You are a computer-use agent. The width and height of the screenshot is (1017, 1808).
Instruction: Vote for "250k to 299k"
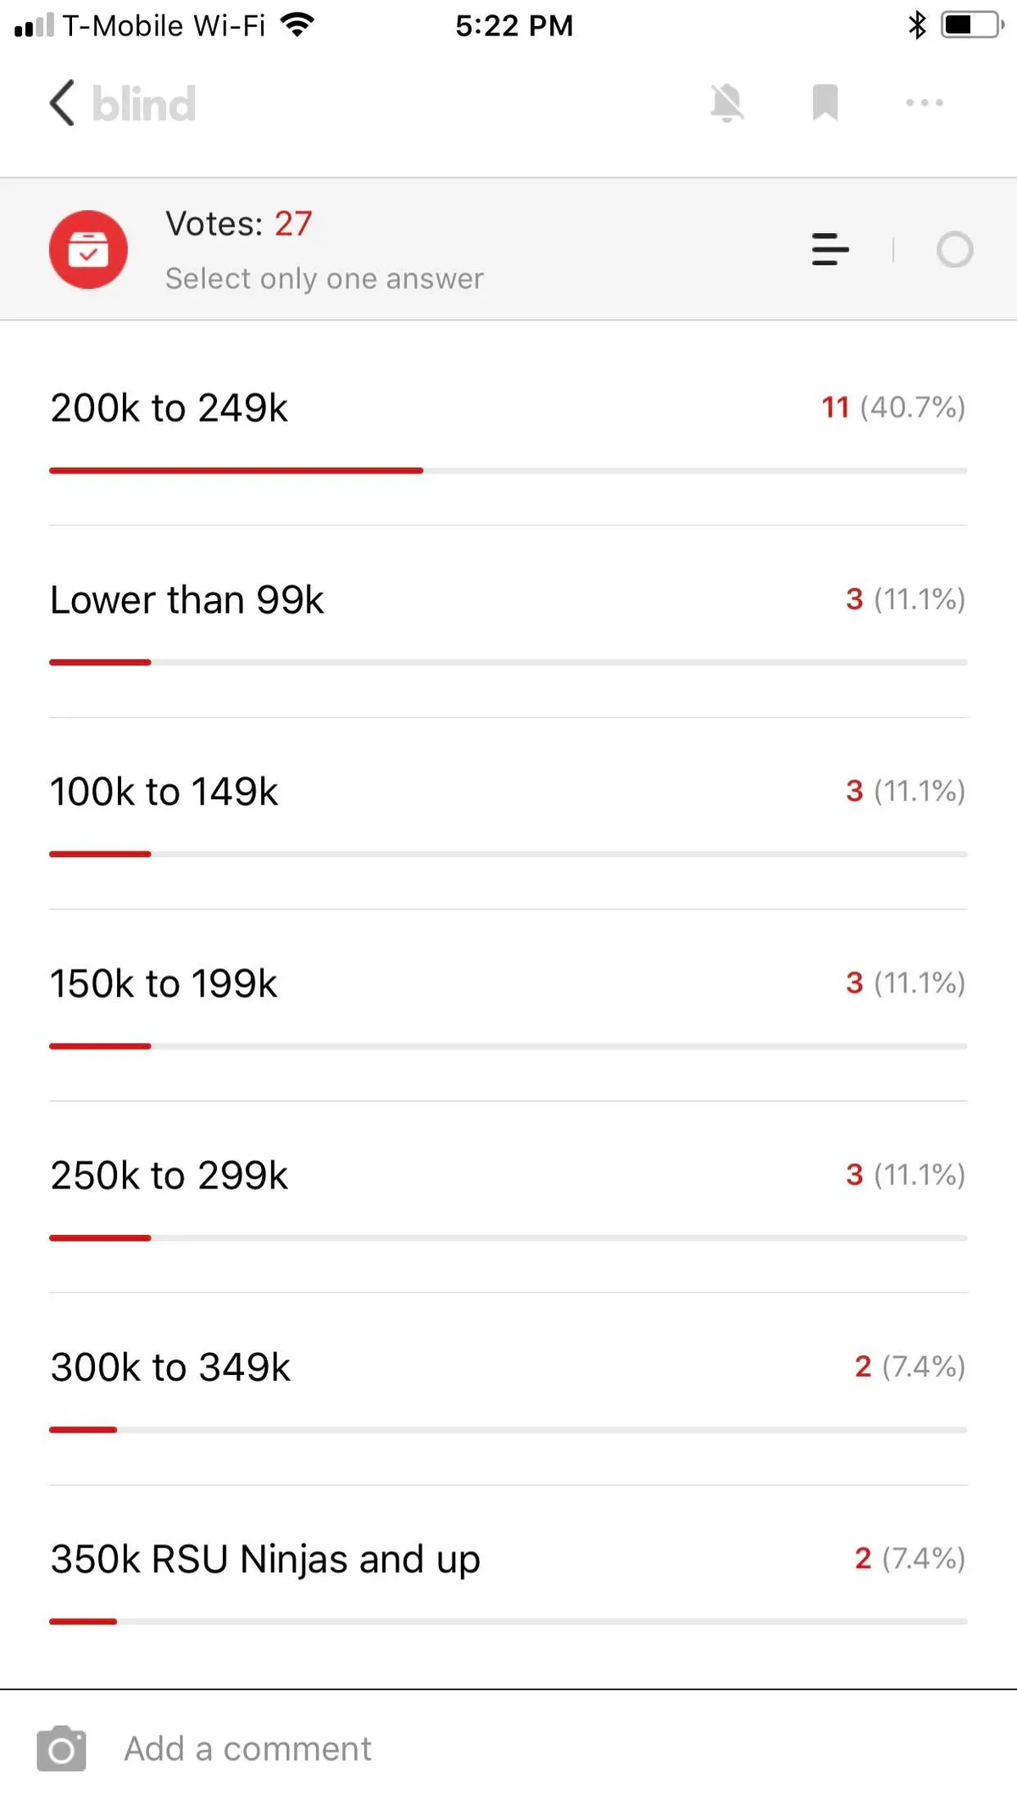click(x=169, y=1176)
